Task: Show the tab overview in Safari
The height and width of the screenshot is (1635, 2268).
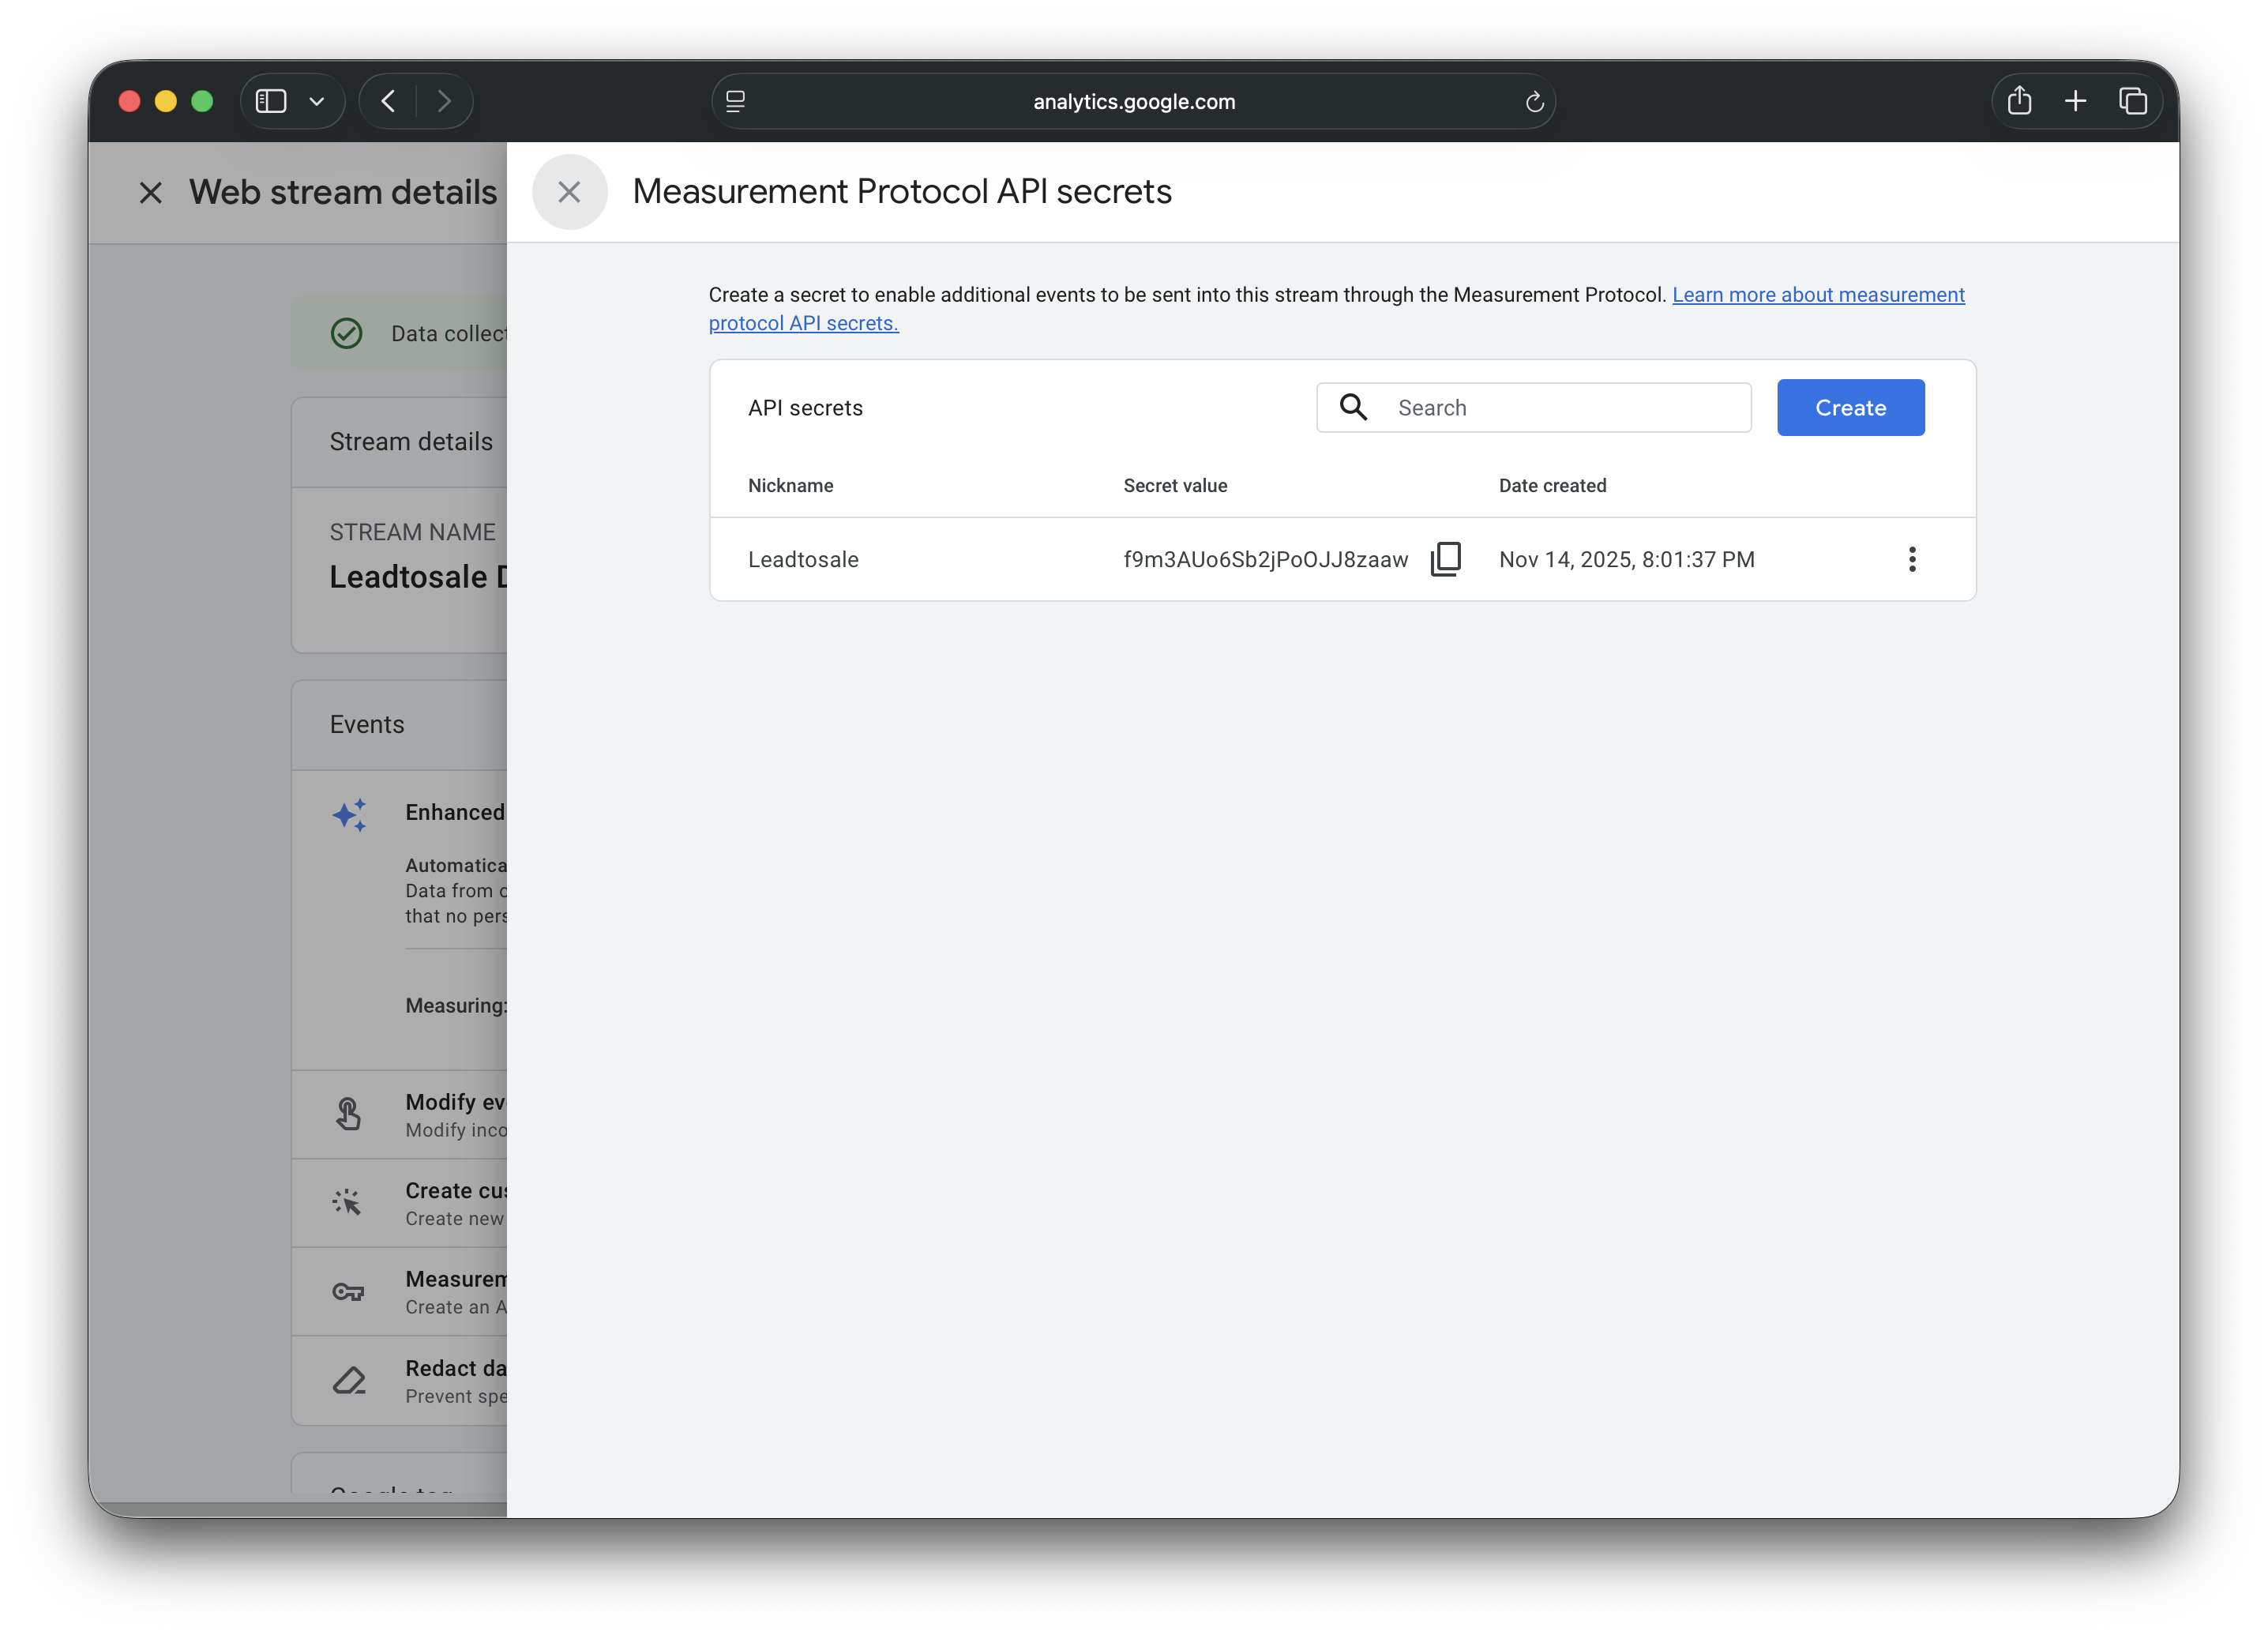Action: (2133, 101)
